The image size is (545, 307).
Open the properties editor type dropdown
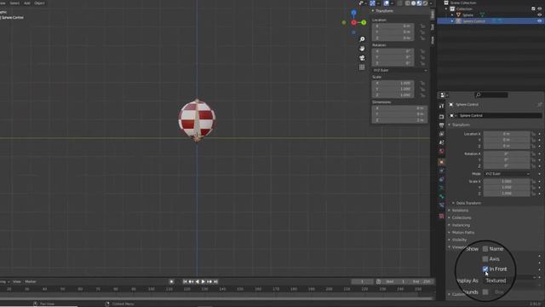tap(444, 95)
